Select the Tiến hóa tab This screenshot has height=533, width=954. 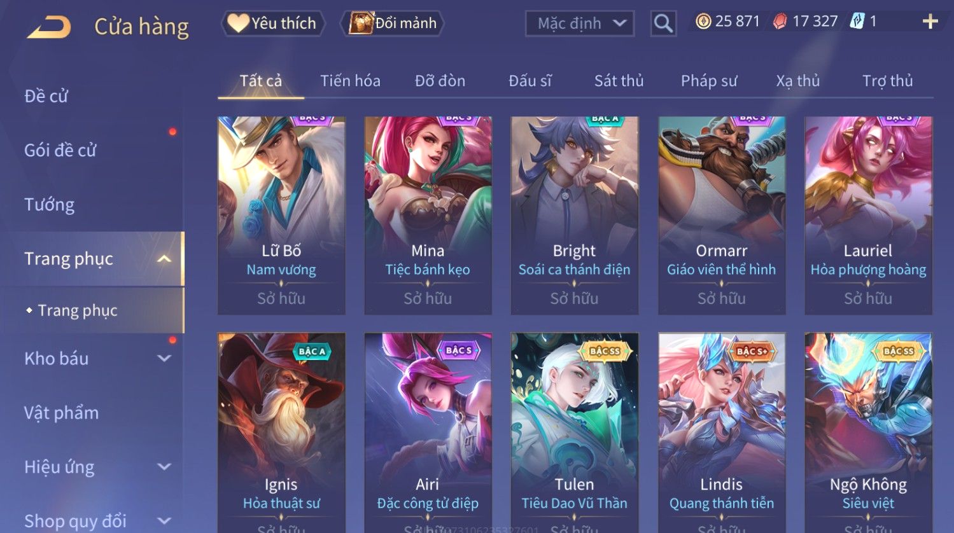pos(350,81)
